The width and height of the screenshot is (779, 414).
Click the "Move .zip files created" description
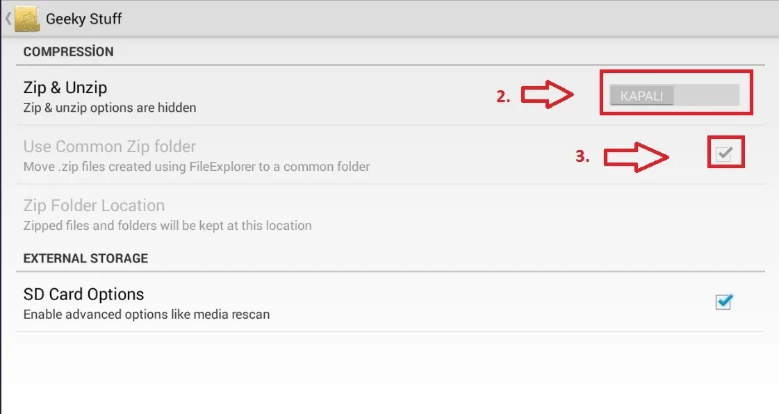pyautogui.click(x=196, y=167)
